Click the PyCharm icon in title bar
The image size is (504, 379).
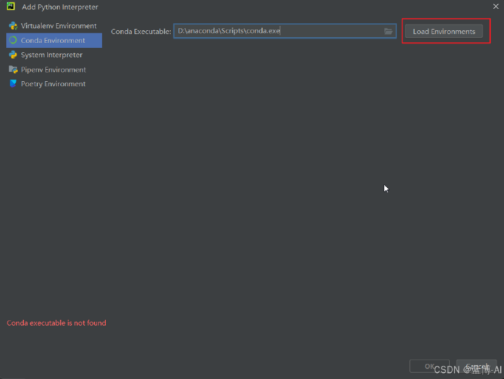click(x=11, y=6)
